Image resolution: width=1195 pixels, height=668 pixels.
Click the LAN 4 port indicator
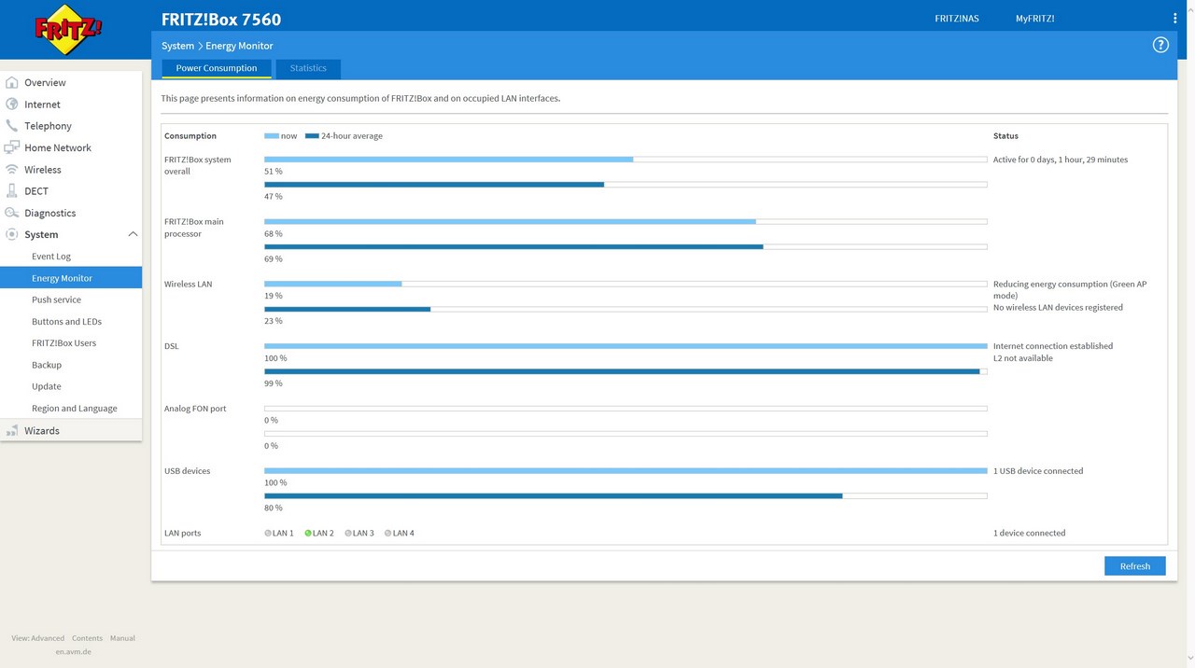pos(388,534)
